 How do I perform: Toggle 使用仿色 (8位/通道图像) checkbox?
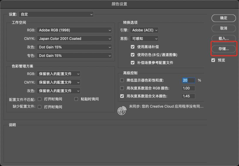pos(133,55)
